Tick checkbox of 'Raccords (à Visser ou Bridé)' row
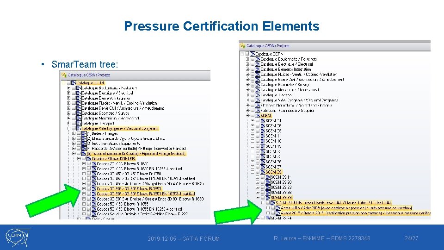Viewport: 444px width, 250px height. coord(79,149)
